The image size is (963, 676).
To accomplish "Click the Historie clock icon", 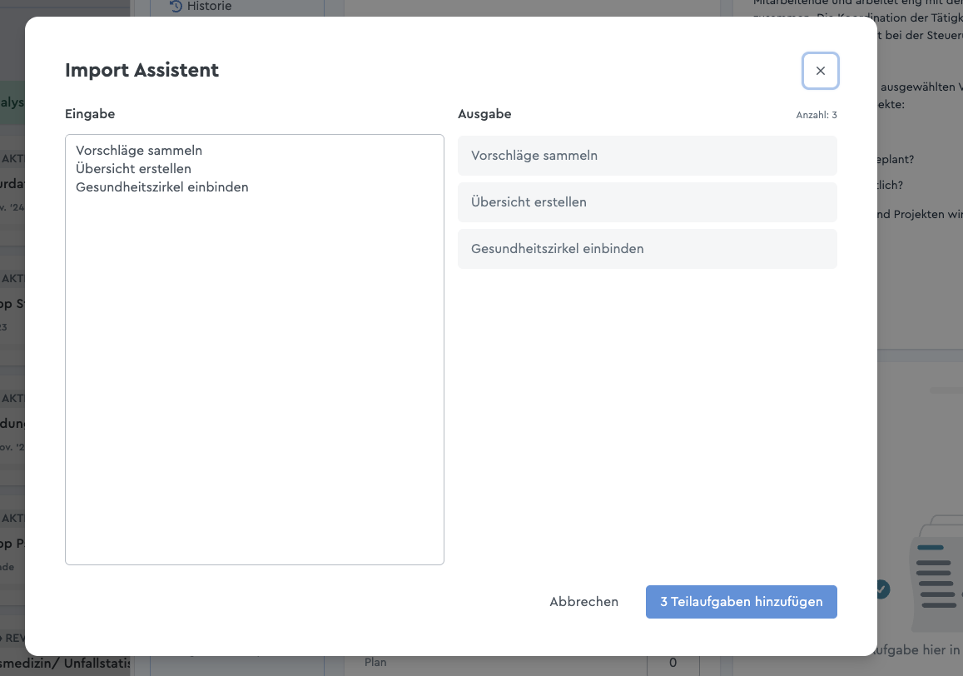I will click(x=176, y=7).
